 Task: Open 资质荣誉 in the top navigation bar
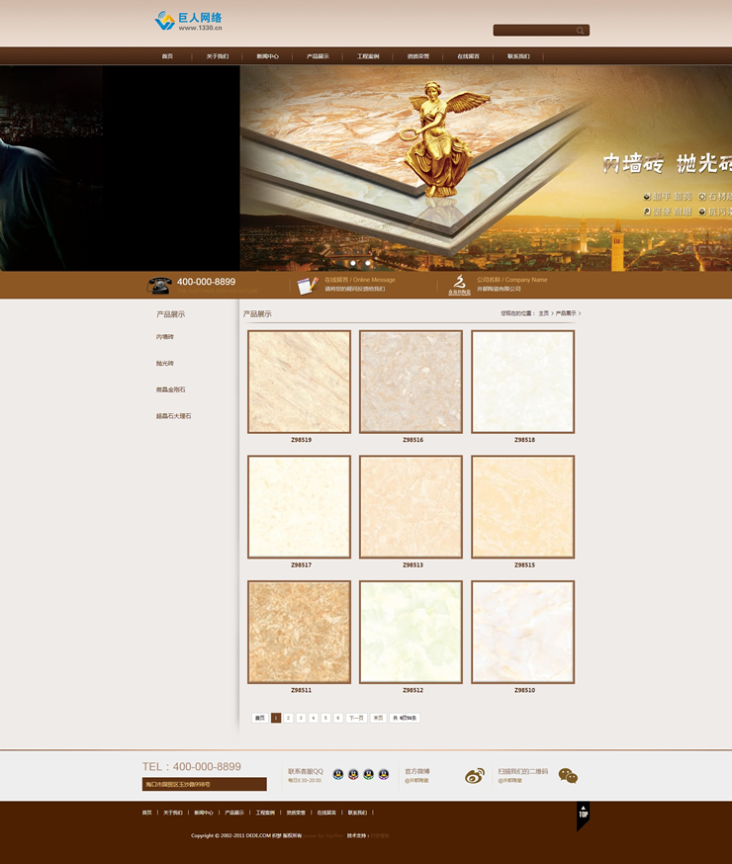(x=417, y=56)
